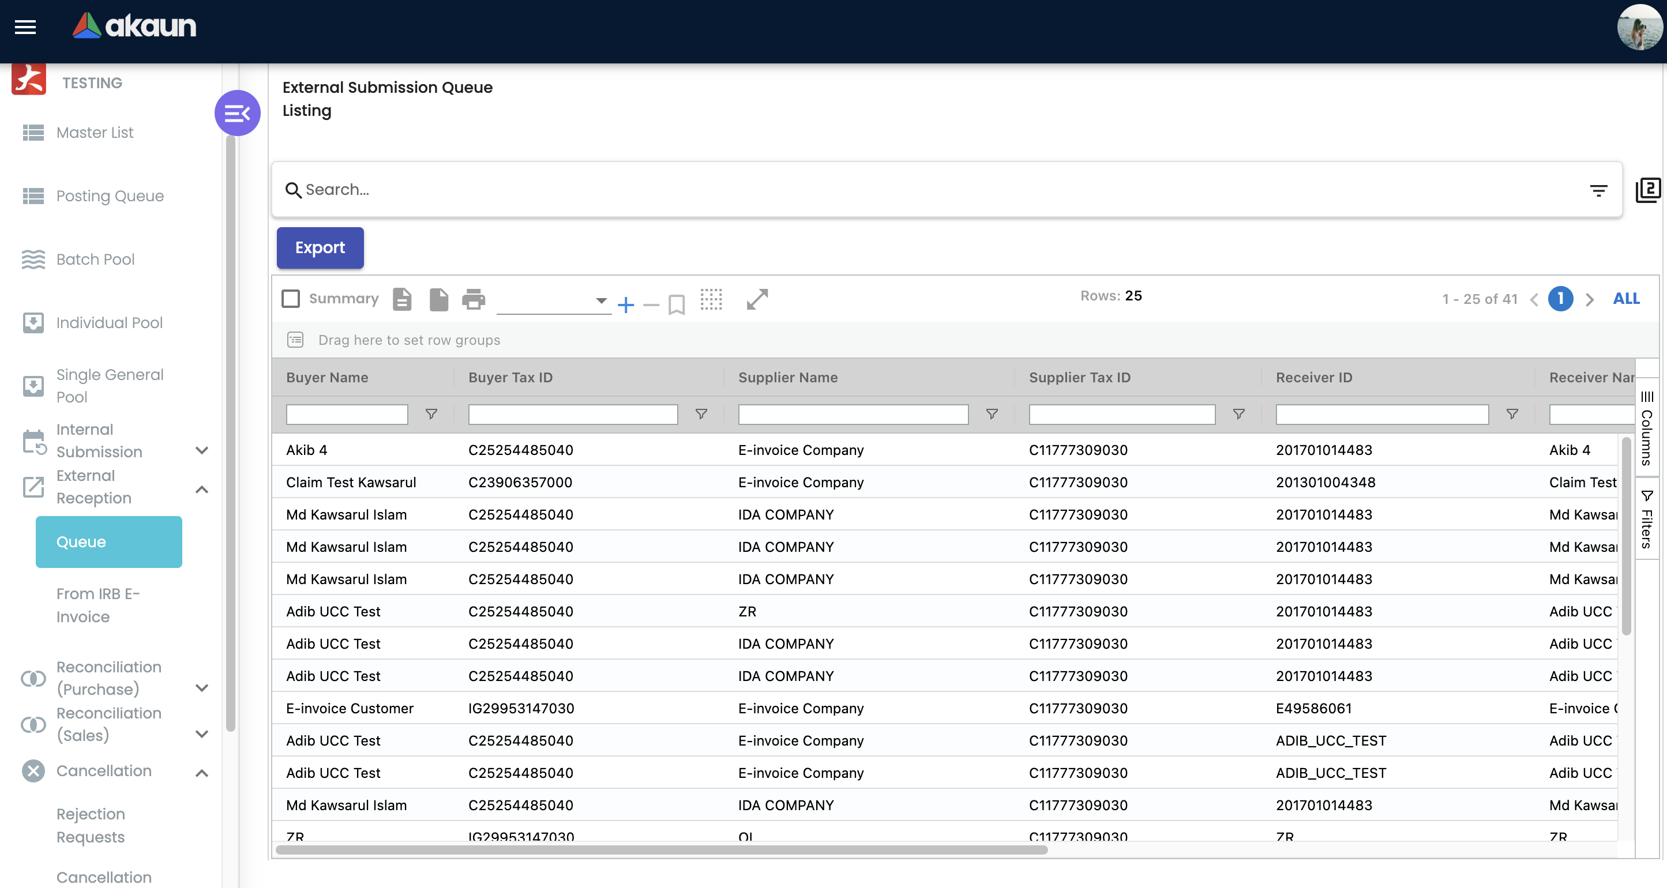Collapse the Cancellation submenu

click(202, 773)
